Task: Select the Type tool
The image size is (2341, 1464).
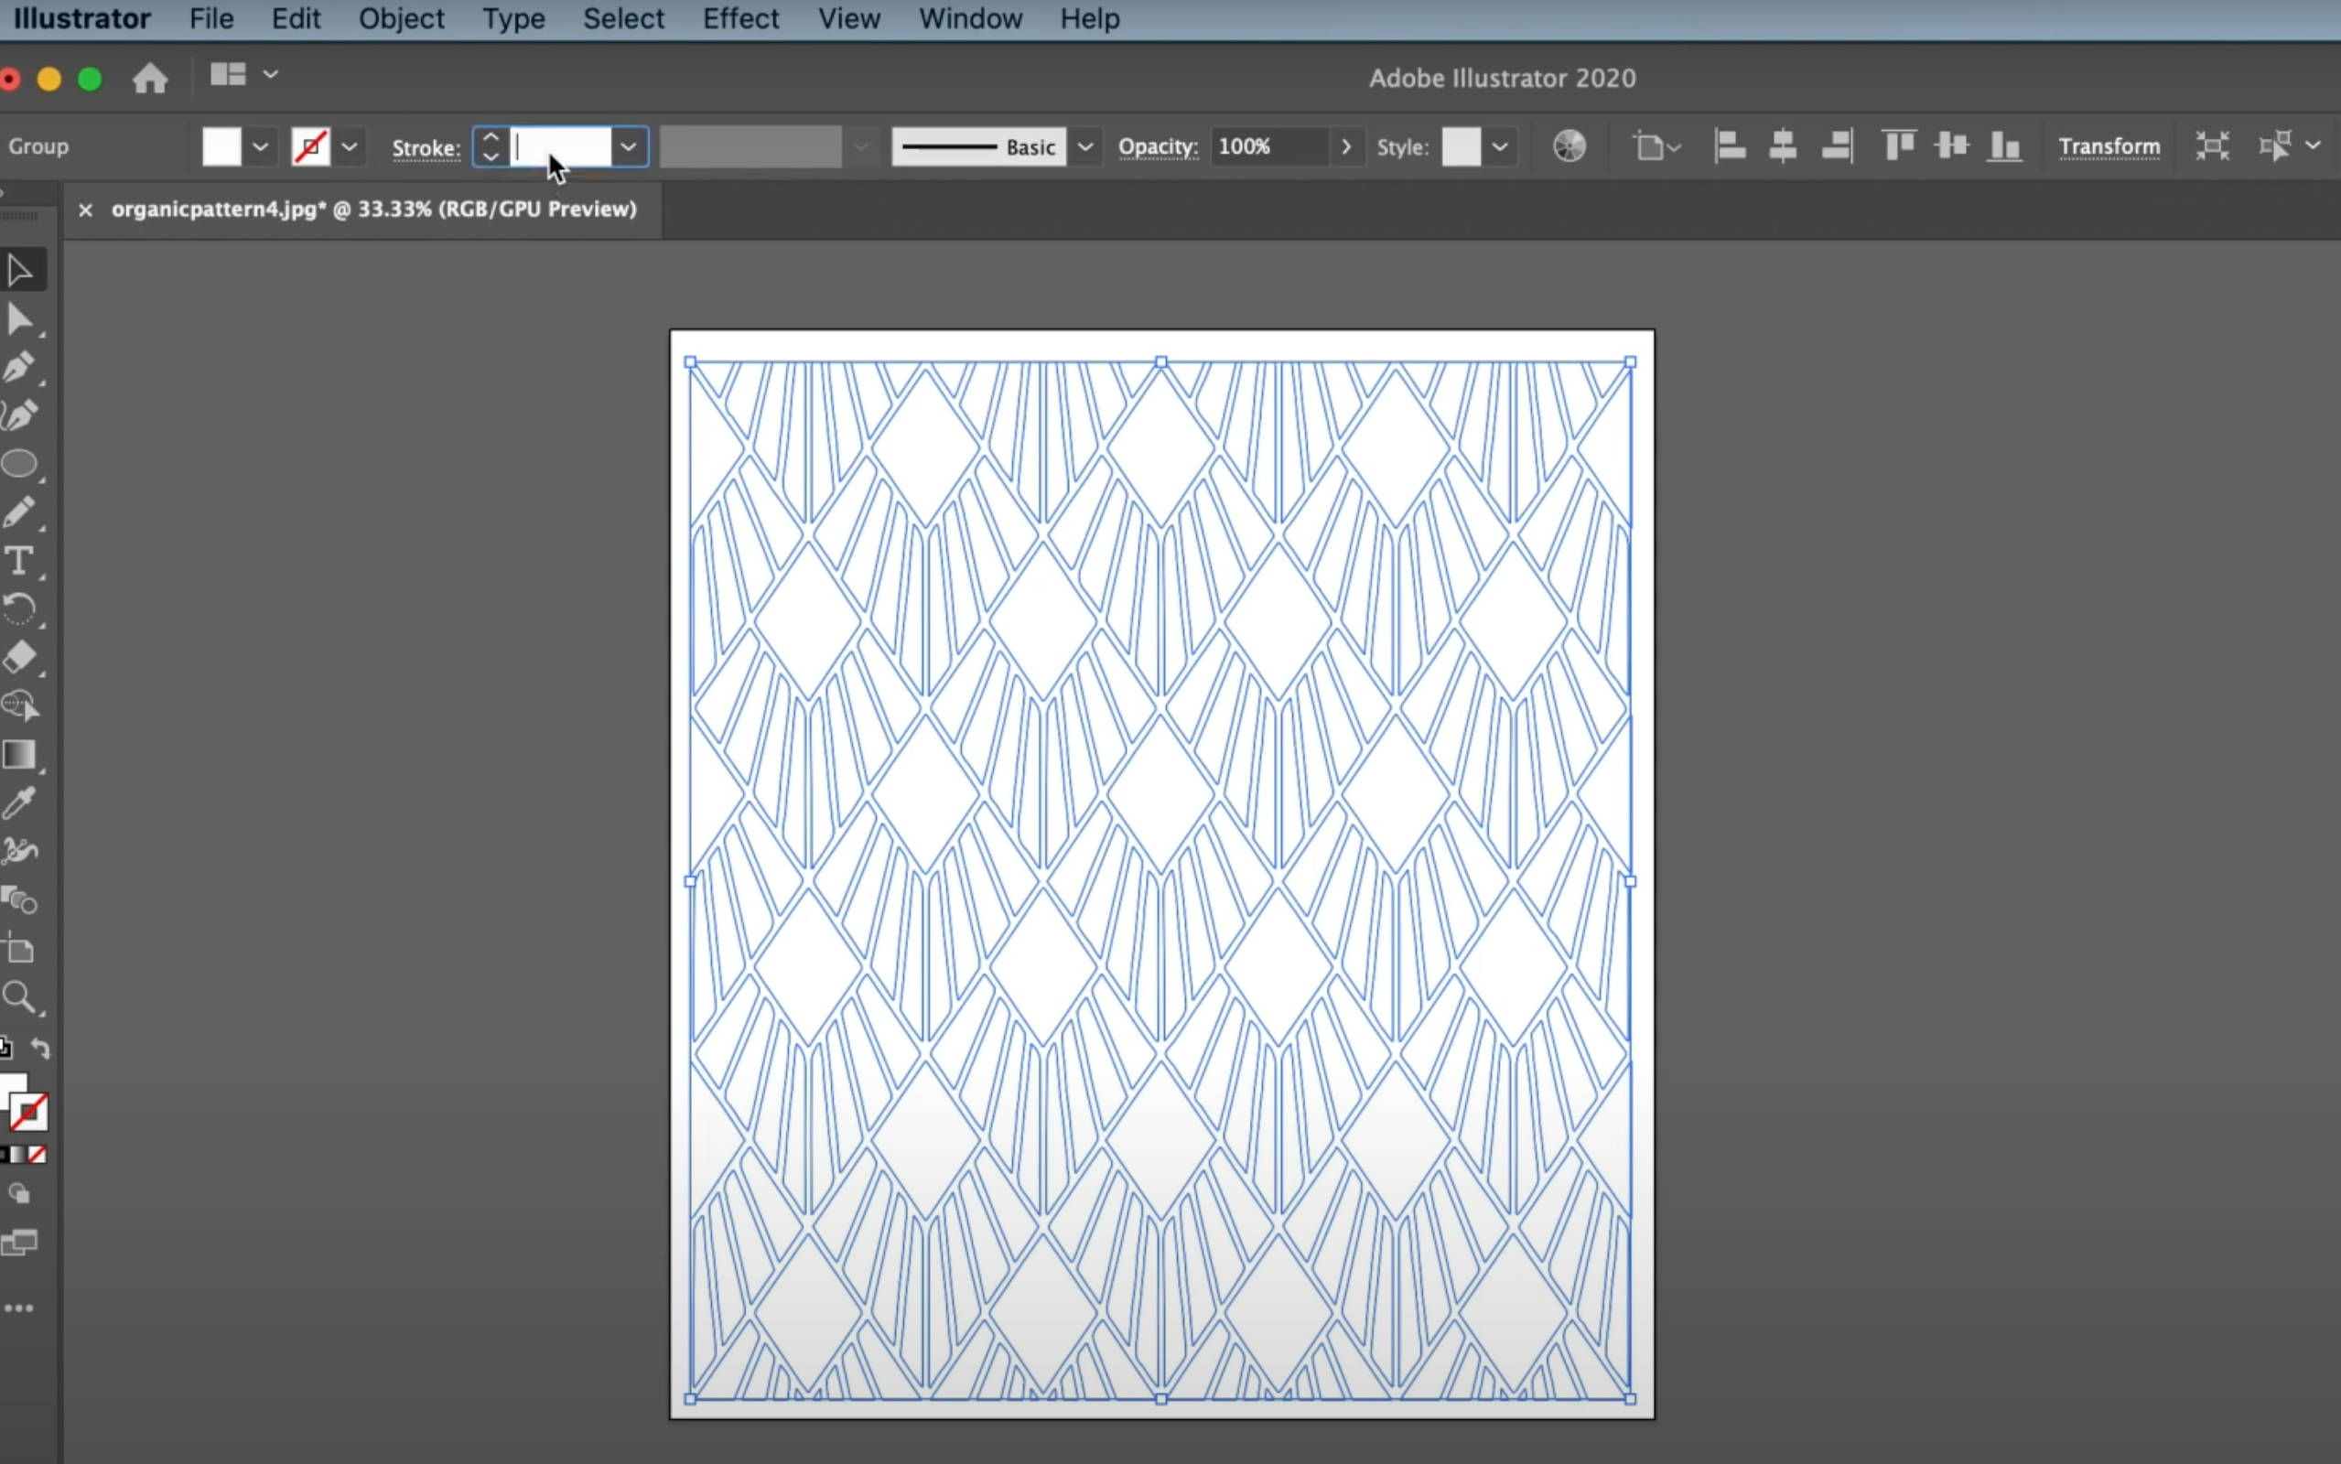Action: click(x=19, y=561)
